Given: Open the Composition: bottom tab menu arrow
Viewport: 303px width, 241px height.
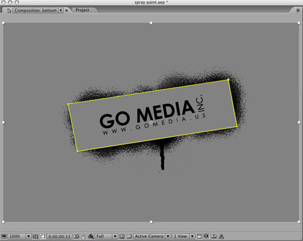Looking at the screenshot, I should (61, 10).
